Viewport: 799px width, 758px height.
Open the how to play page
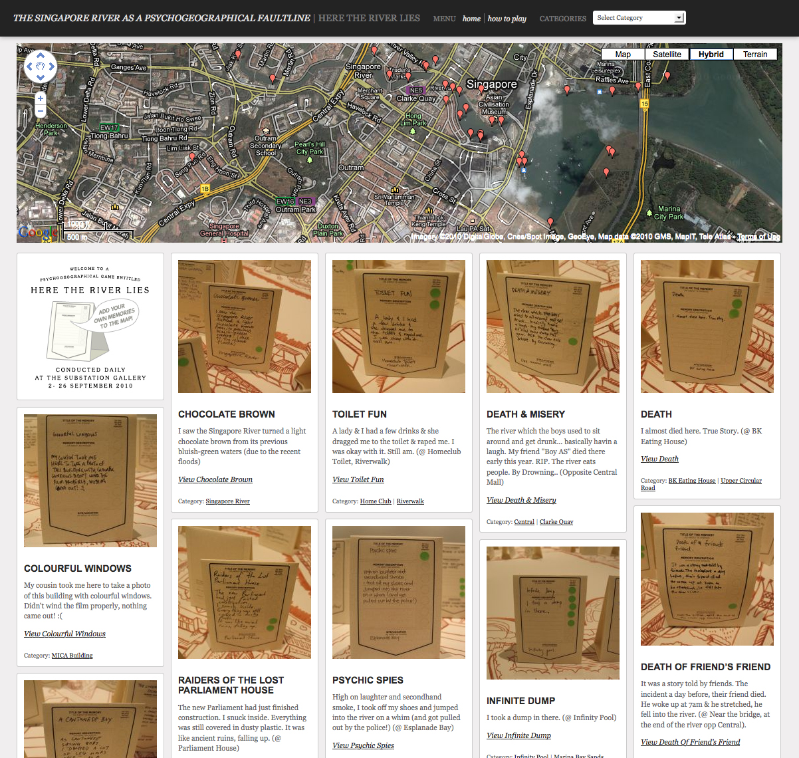[507, 19]
